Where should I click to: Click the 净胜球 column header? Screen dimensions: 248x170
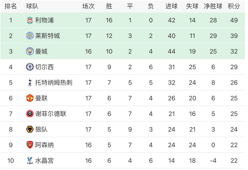pos(213,6)
